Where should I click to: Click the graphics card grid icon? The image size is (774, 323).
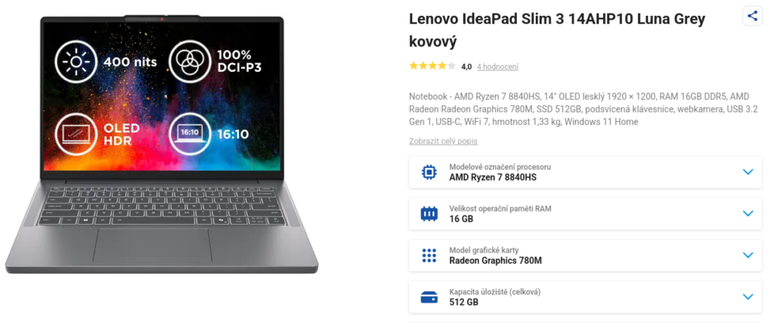click(429, 256)
